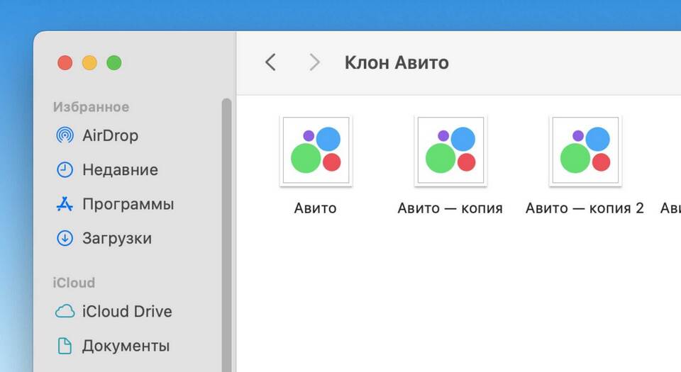Click the Клон Авито window title

(x=397, y=62)
